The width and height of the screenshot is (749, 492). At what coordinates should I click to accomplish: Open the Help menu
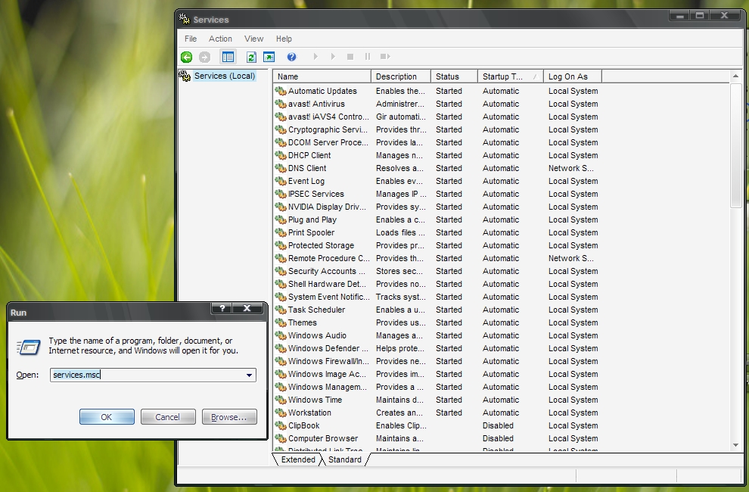click(284, 39)
